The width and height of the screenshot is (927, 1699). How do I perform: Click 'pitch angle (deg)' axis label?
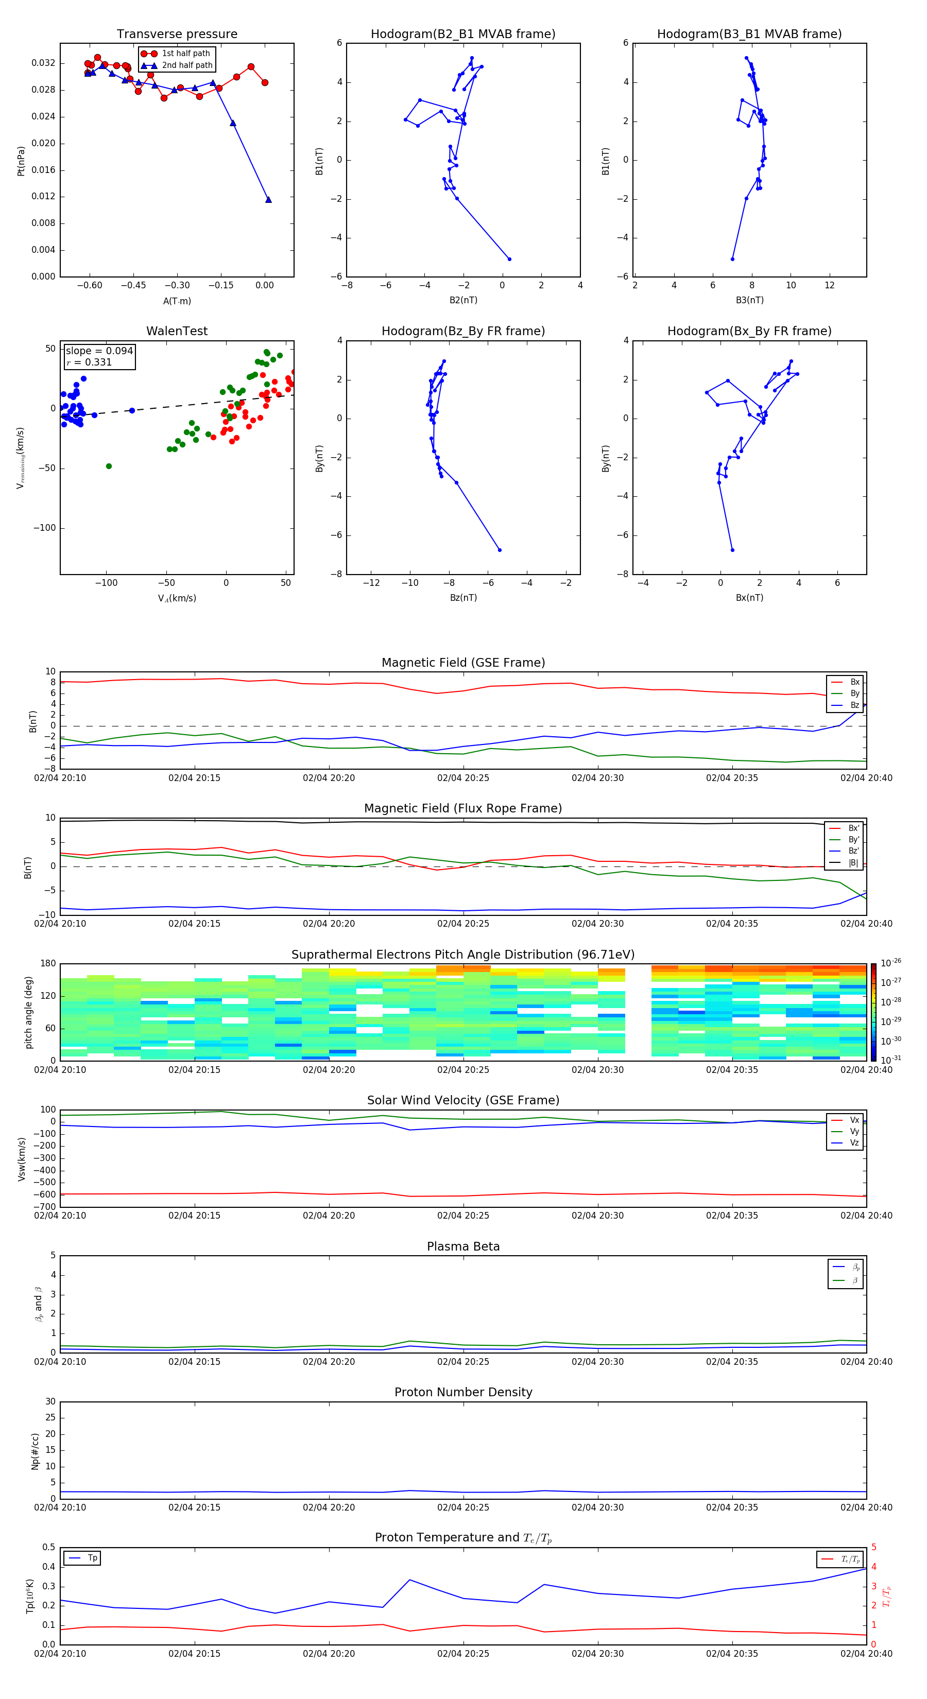click(28, 1012)
